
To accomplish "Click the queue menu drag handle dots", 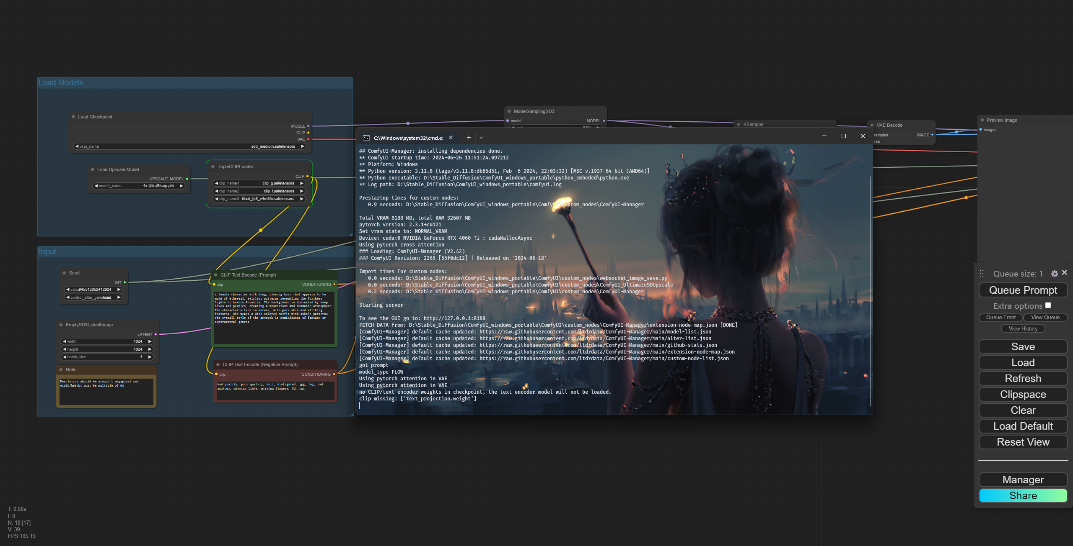I will pyautogui.click(x=982, y=274).
